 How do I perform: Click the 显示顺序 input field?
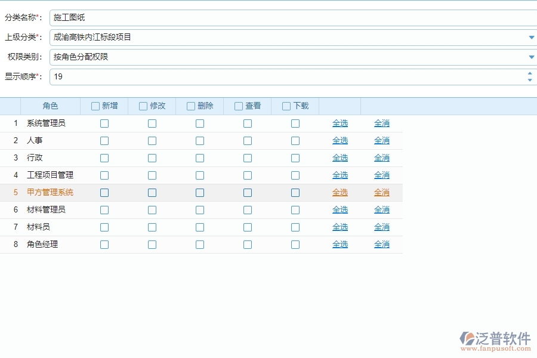(x=179, y=76)
